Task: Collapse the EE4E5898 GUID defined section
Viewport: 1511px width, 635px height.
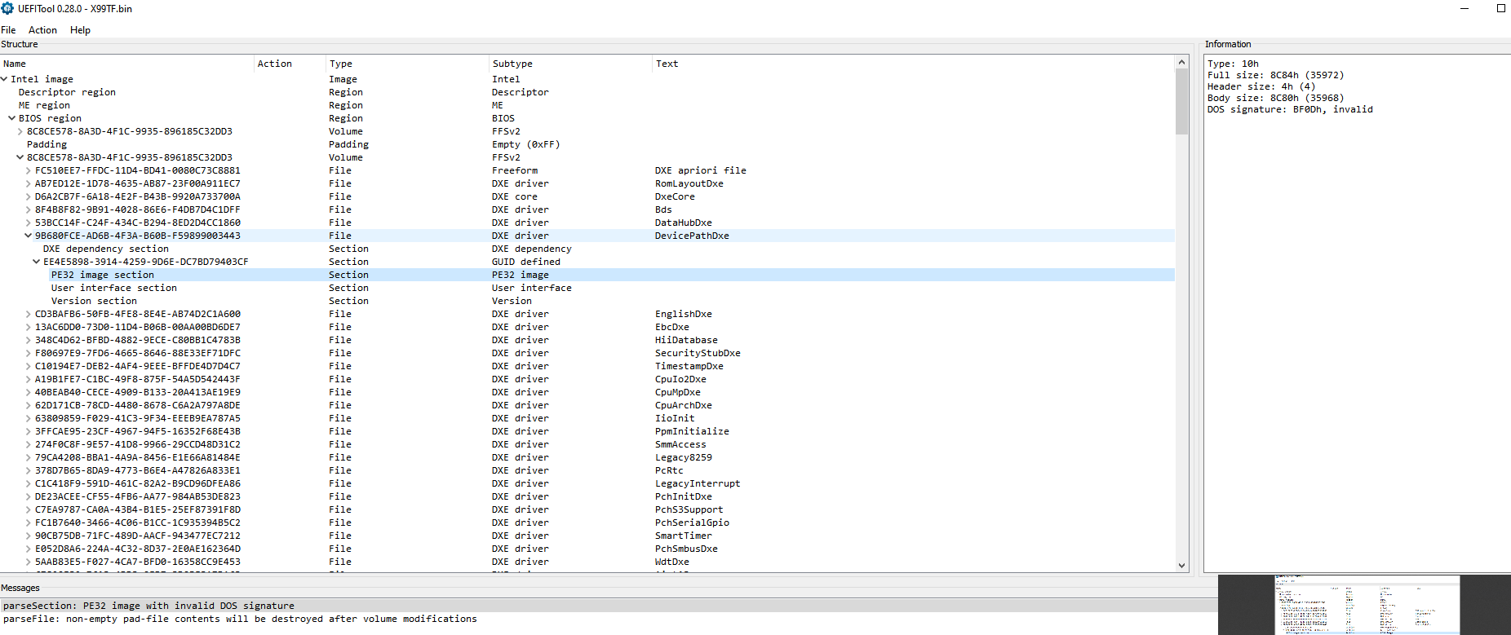Action: point(37,262)
